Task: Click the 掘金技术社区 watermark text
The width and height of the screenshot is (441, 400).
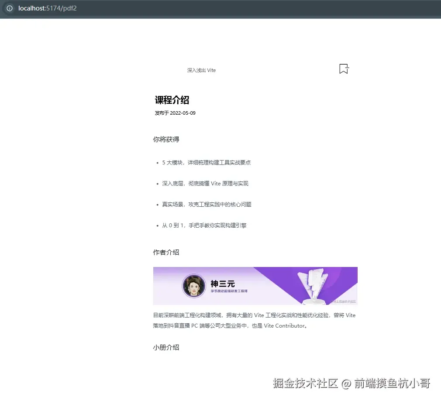Action: 306,383
